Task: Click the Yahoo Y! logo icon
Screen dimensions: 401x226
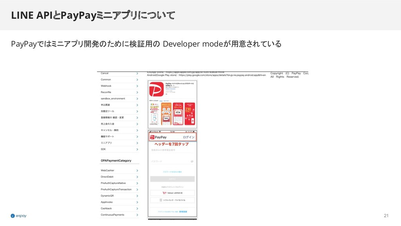Action: click(x=164, y=193)
